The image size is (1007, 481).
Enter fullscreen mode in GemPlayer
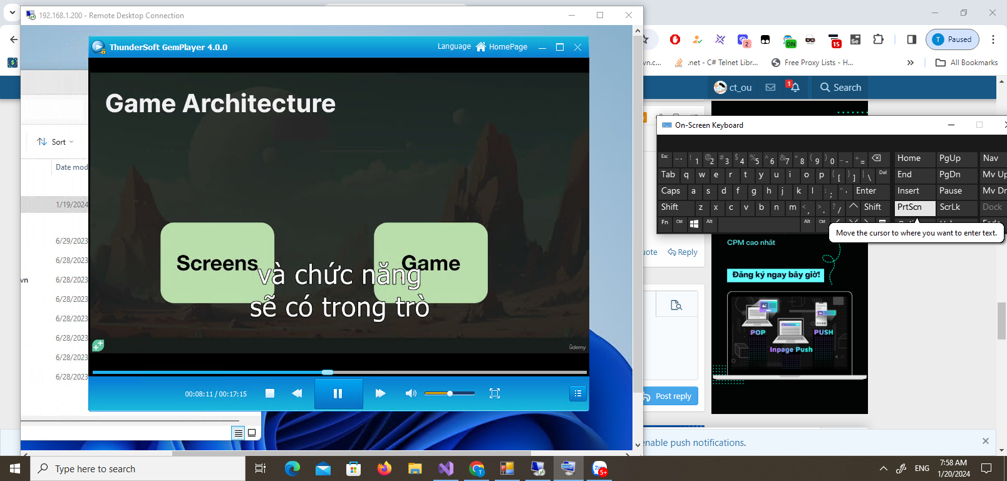(x=495, y=393)
